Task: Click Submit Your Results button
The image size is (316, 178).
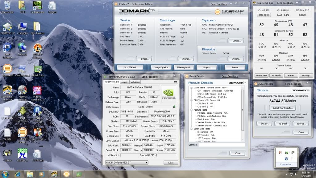Action: coord(283,108)
